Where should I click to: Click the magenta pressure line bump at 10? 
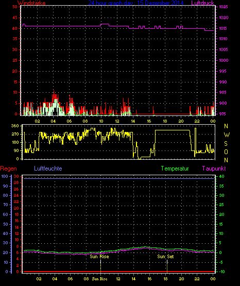click(x=105, y=24)
